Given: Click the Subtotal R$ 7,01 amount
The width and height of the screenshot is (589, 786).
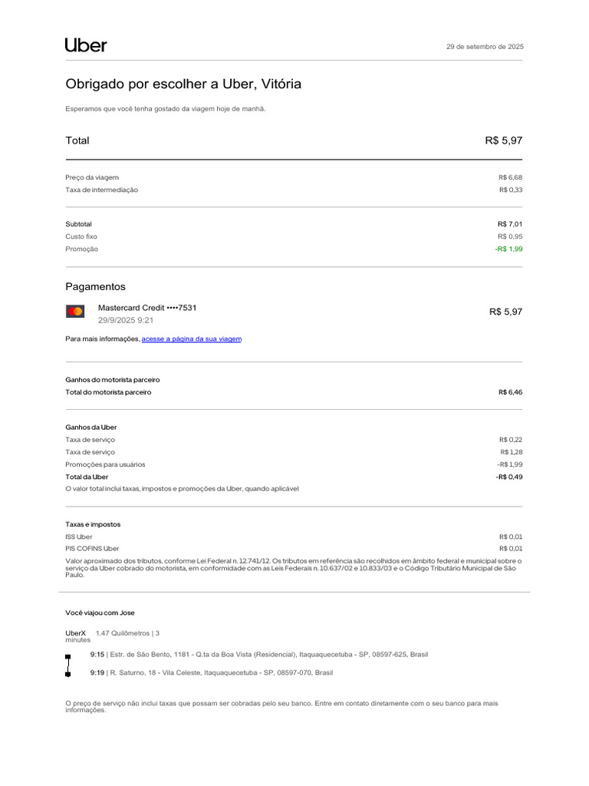Looking at the screenshot, I should point(510,224).
